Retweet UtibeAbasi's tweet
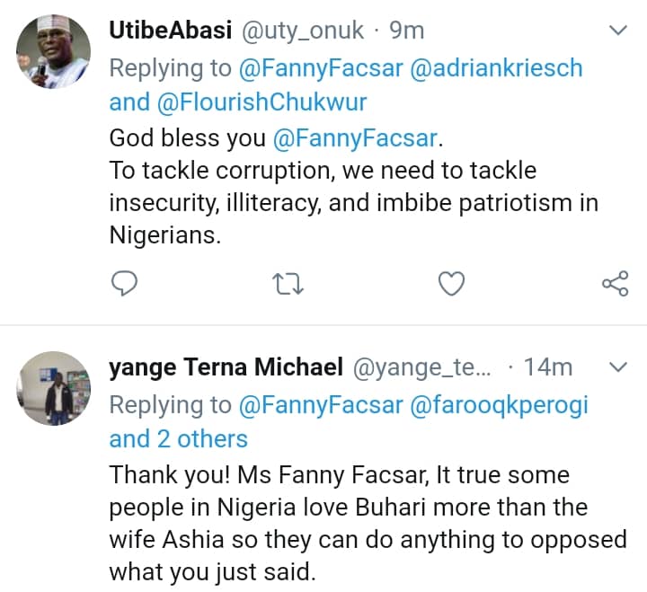Screen dimensions: 647x592 288,284
